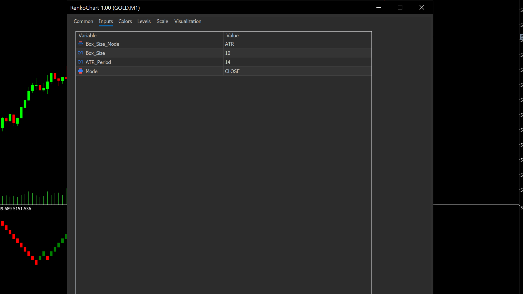The image size is (523, 294).
Task: Click the Box_Size_Mode enum icon
Action: point(80,44)
